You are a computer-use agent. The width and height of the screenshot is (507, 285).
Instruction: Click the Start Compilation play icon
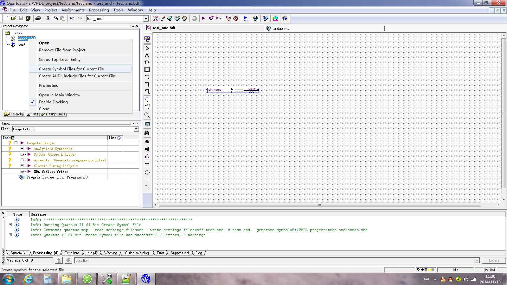[x=203, y=18]
